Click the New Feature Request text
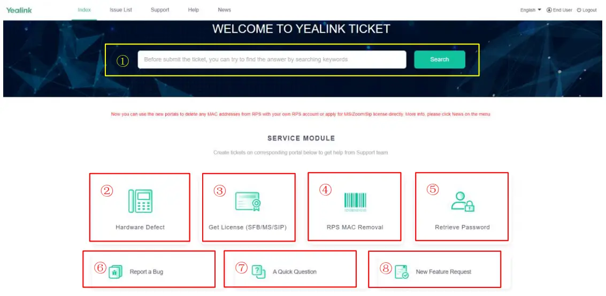The height and width of the screenshot is (296, 606). click(444, 271)
